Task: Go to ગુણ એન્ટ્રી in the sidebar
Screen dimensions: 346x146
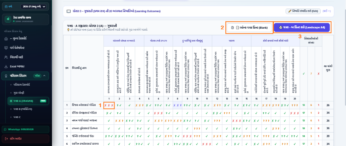Action: [x=18, y=92]
